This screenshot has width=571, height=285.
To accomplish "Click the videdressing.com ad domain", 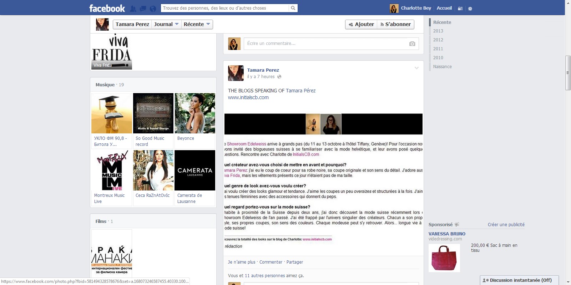I will (x=445, y=239).
